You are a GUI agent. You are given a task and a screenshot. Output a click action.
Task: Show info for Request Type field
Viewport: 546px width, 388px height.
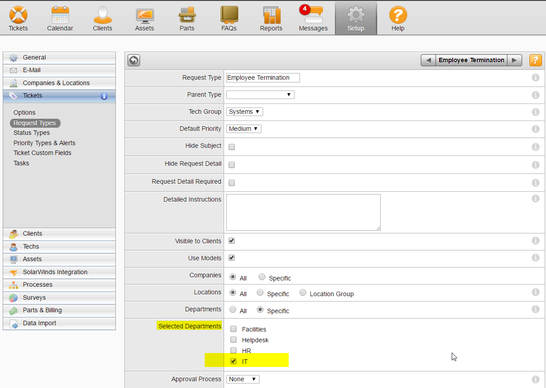click(535, 78)
